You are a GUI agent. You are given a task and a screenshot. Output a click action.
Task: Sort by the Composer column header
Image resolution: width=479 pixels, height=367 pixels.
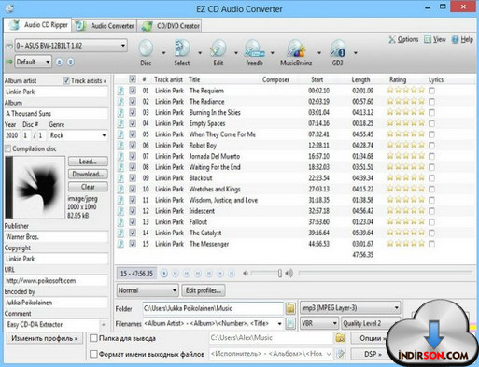(x=275, y=79)
